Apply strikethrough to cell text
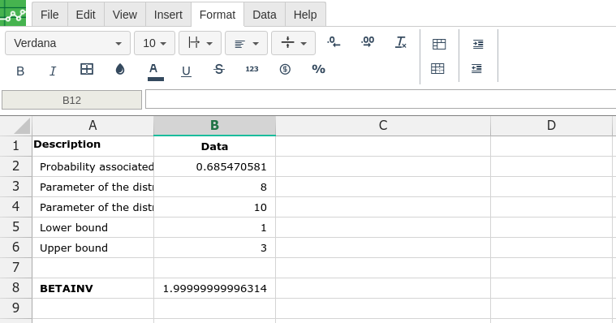This screenshot has width=616, height=323. point(219,70)
